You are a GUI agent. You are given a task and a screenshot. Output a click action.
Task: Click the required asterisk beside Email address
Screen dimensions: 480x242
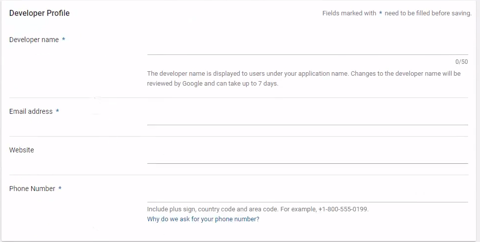pos(57,112)
